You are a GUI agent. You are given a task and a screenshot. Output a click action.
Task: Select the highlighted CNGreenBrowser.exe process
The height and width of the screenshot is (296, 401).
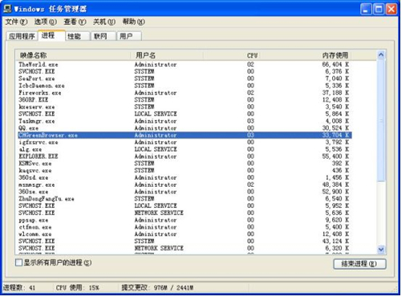click(184, 135)
